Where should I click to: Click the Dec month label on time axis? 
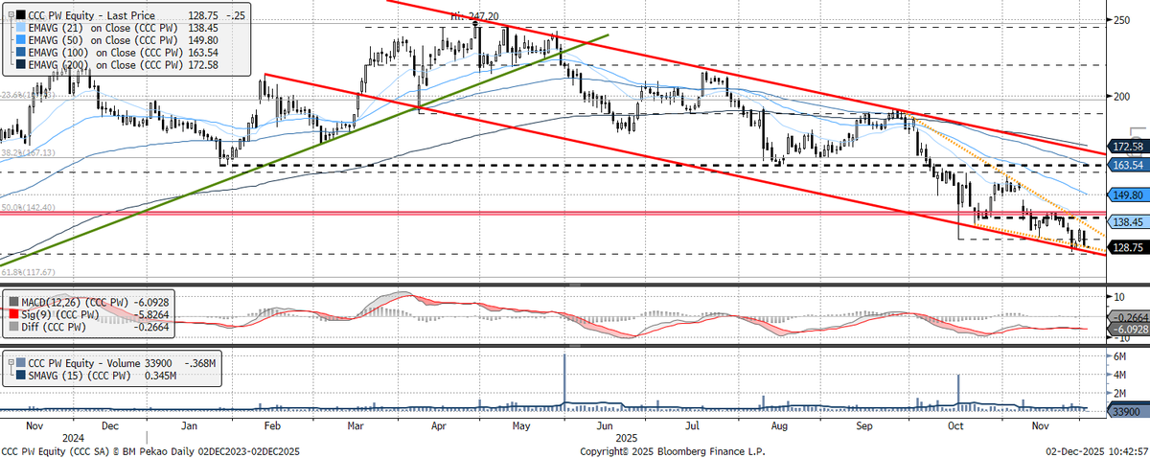(108, 424)
